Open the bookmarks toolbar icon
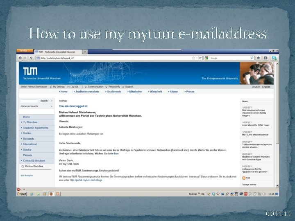 [x=265, y=58]
